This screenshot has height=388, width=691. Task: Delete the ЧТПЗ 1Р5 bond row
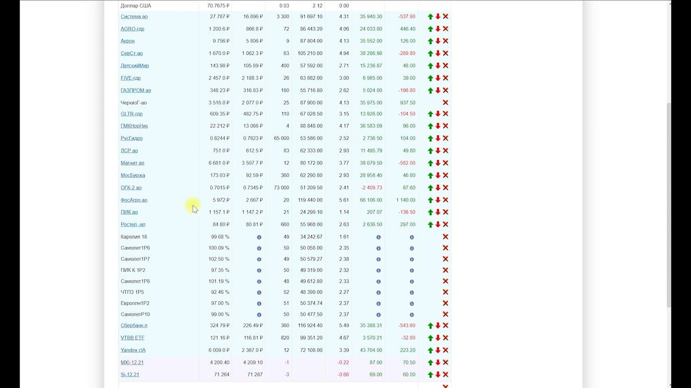[x=445, y=292]
